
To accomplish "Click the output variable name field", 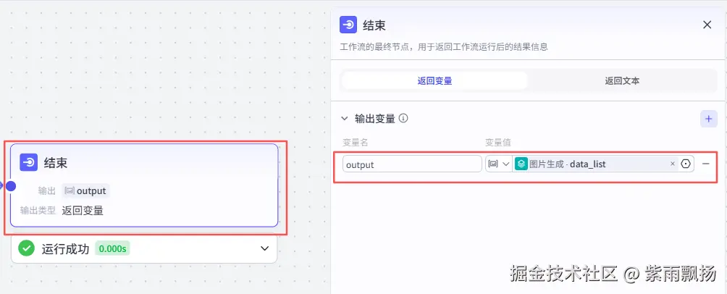I will [x=411, y=164].
